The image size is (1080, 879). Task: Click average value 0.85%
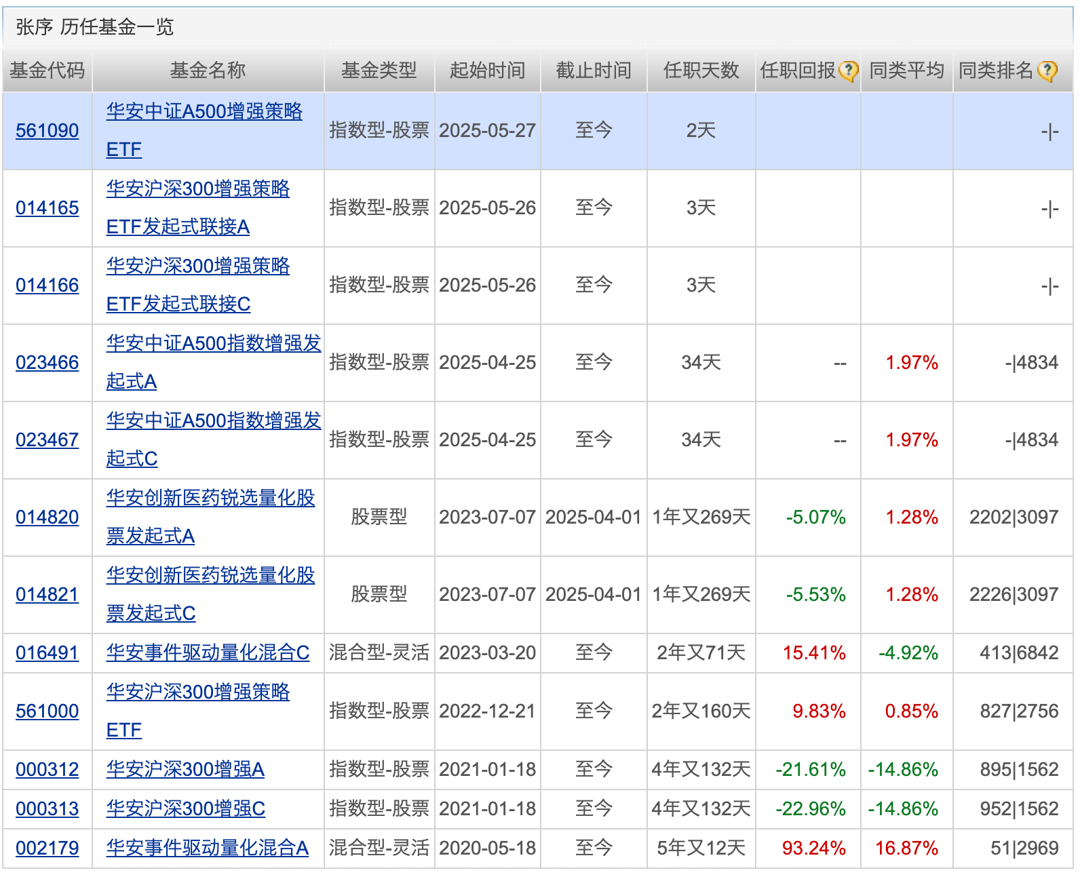click(912, 711)
